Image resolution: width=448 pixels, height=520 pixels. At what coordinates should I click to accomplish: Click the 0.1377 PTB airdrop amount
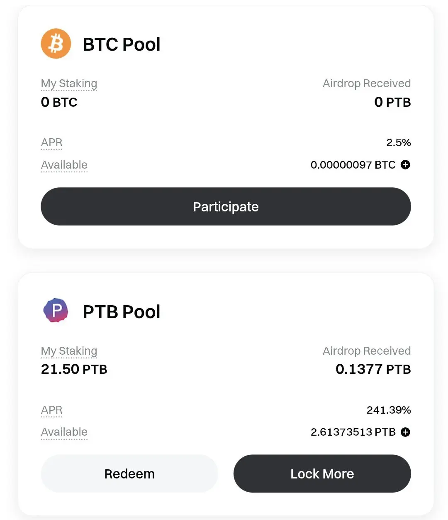[373, 369]
